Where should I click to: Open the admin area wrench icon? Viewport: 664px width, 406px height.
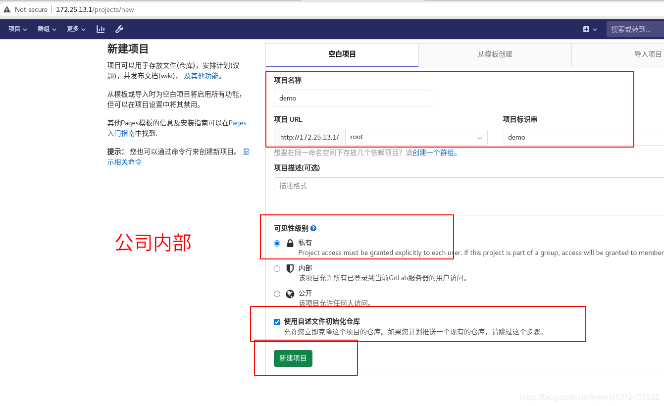point(119,29)
